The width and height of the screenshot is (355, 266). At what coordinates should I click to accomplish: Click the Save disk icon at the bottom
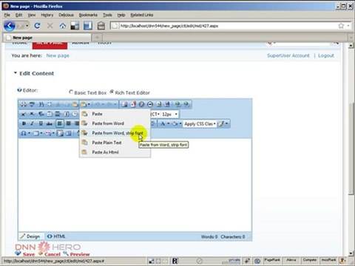pos(18,253)
